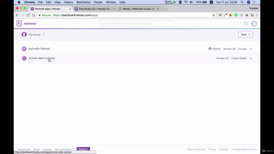Open the user account avatar menu
The image size is (274, 154).
pos(254,24)
